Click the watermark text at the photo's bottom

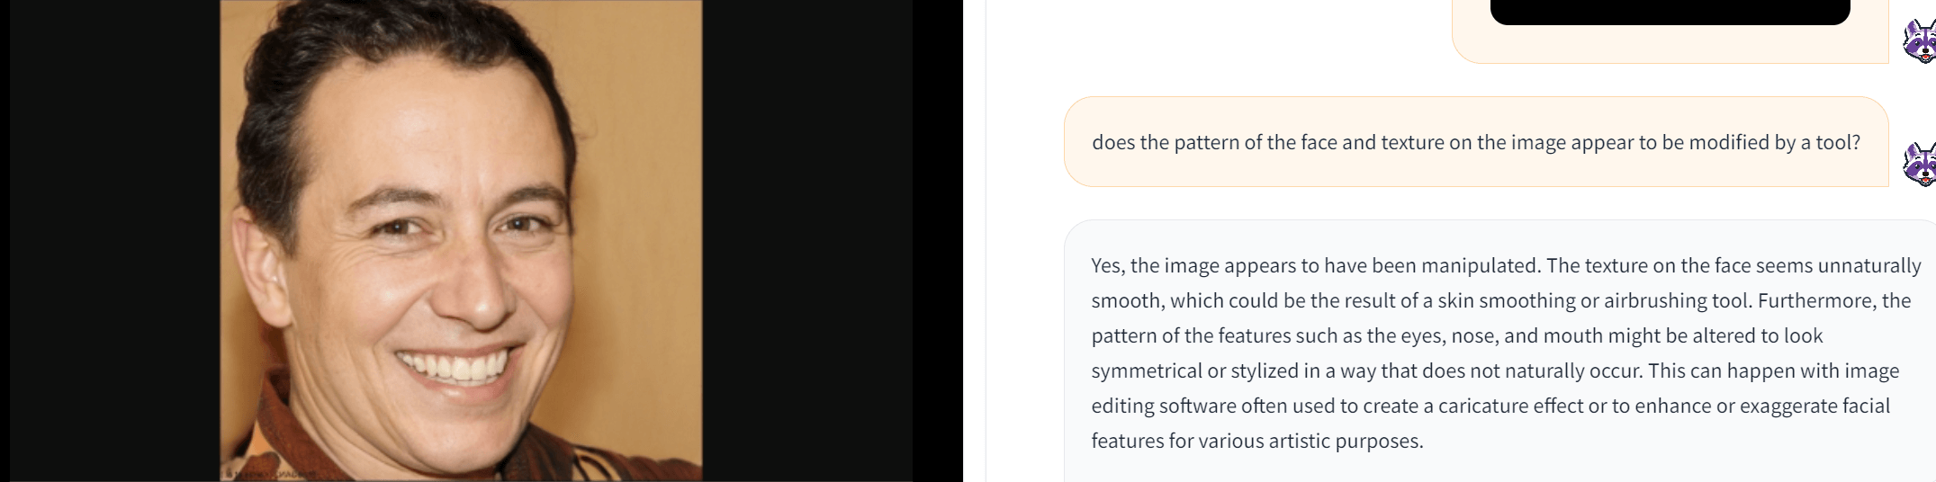point(270,472)
